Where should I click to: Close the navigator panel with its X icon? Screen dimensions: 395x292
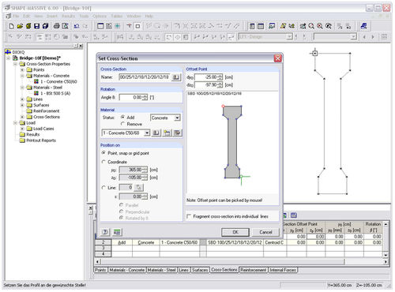[81, 46]
